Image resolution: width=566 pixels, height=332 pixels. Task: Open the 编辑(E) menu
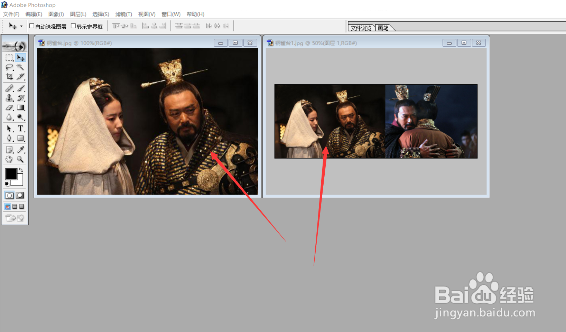pyautogui.click(x=34, y=14)
